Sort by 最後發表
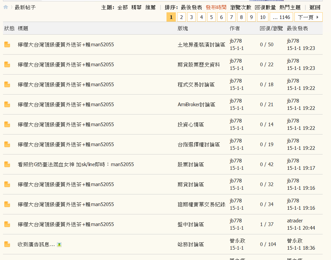Image resolution: width=331 pixels, height=260 pixels. click(x=191, y=7)
